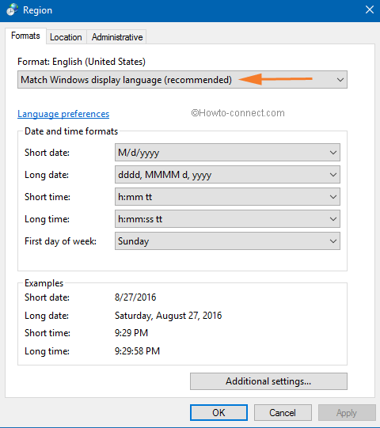Click the Additional settings... button
This screenshot has height=428, width=380.
(x=268, y=381)
